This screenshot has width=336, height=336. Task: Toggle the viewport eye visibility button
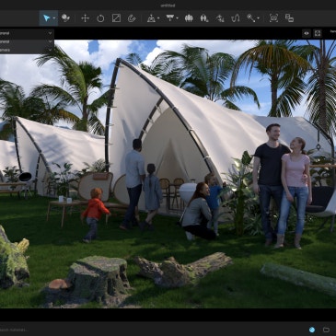click(x=307, y=33)
